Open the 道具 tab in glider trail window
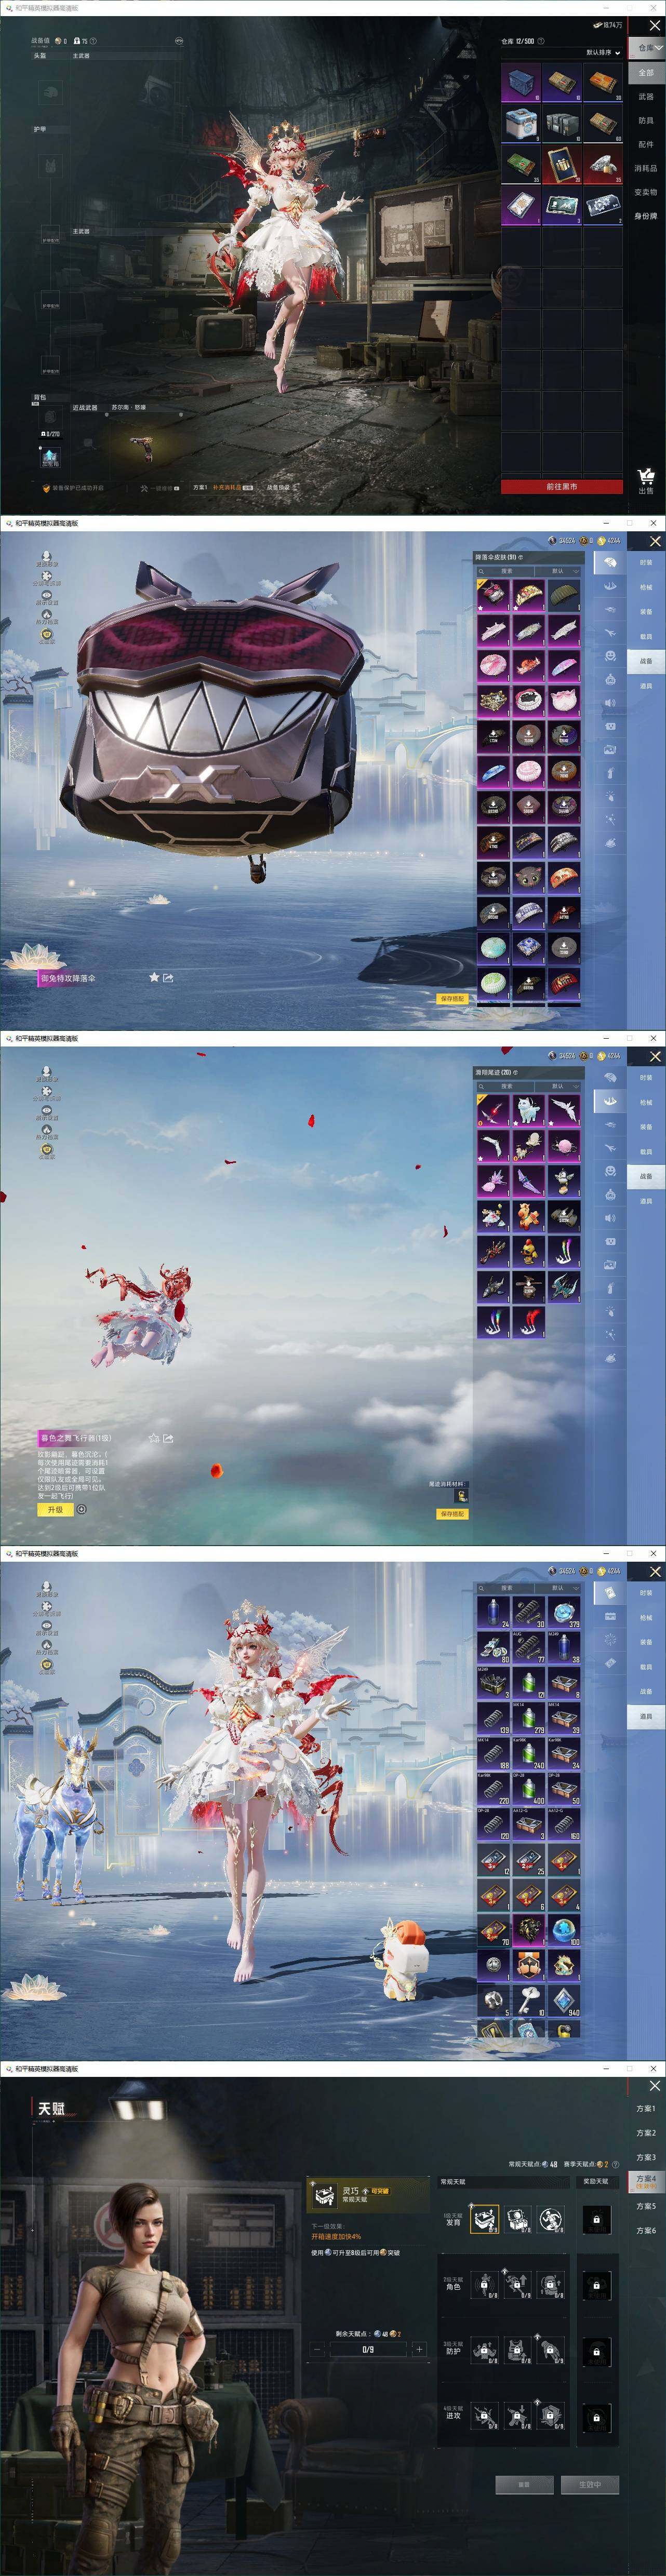666x2576 pixels. click(x=646, y=1201)
